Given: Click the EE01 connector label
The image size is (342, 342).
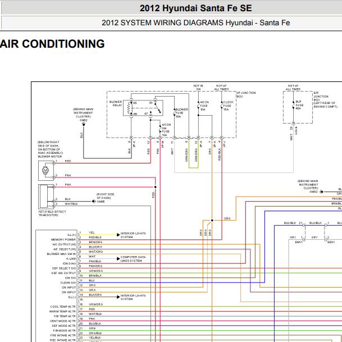Looking at the screenshot, I should [331, 242].
